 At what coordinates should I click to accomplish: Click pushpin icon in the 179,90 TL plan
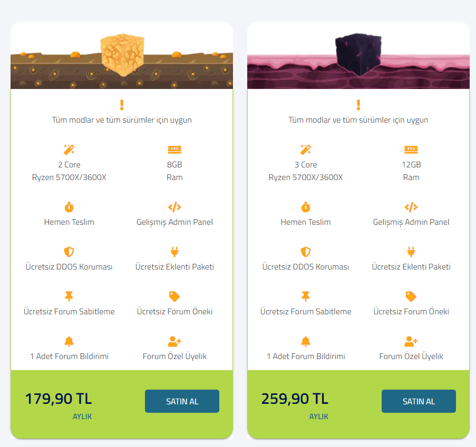tap(69, 296)
